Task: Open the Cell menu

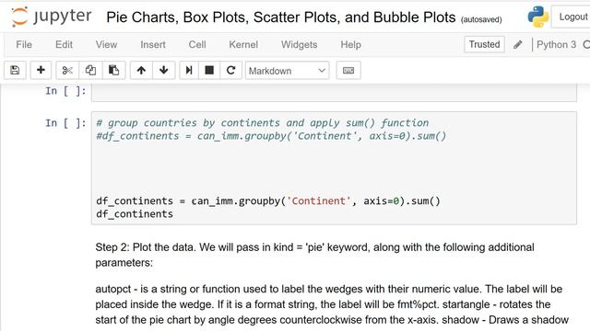Action: click(197, 45)
